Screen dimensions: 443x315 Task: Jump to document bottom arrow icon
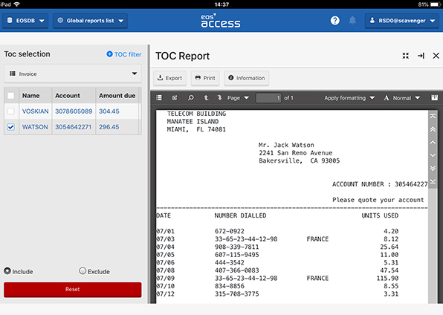click(433, 181)
